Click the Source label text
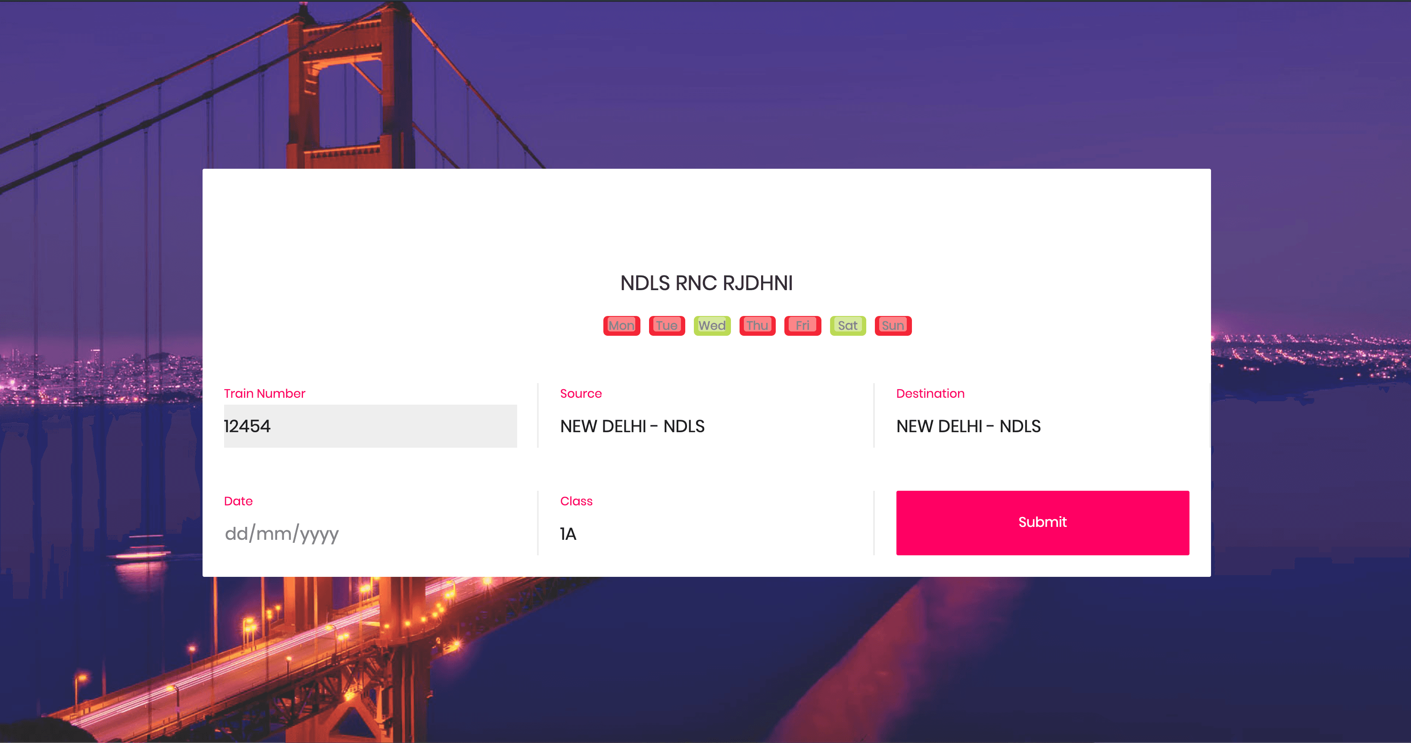Image resolution: width=1411 pixels, height=743 pixels. tap(580, 393)
